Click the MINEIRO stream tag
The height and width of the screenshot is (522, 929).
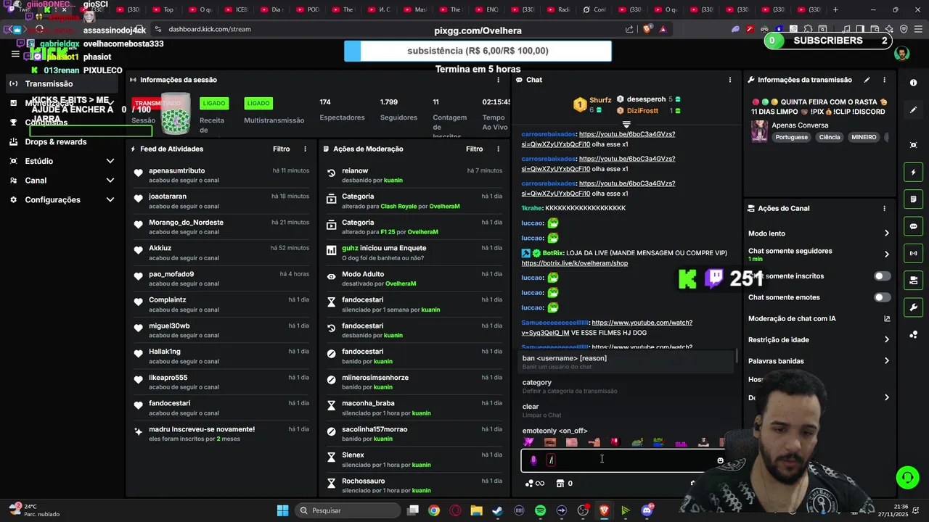[864, 137]
